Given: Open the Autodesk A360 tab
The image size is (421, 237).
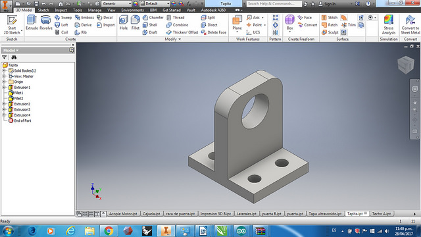Looking at the screenshot, I should [213, 11].
